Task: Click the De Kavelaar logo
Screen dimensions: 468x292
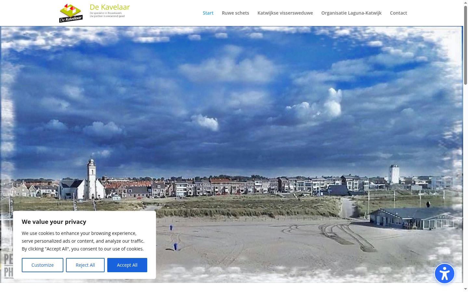Action: tap(95, 13)
